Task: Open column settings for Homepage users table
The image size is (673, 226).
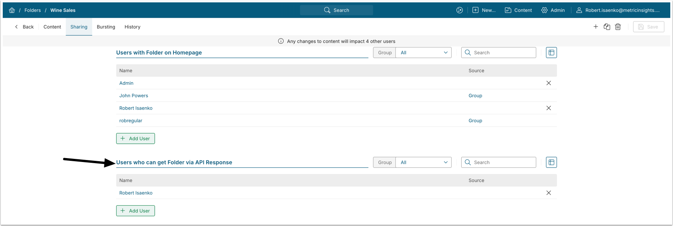Action: (x=551, y=53)
